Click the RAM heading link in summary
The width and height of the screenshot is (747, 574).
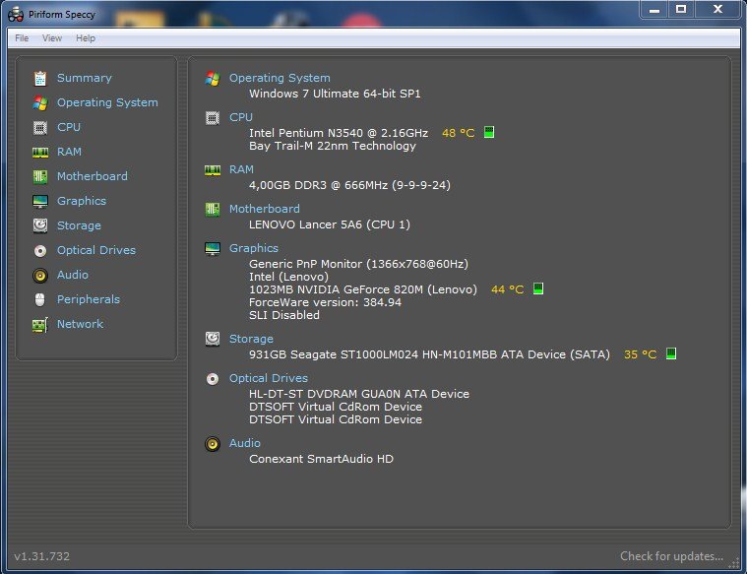[241, 169]
